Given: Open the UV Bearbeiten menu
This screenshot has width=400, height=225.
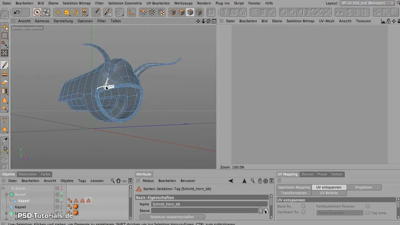Looking at the screenshot, I should (158, 3).
